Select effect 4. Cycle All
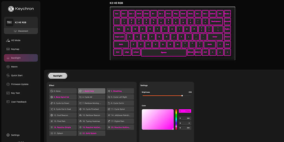This screenshot has height=142, width=284. coord(92,97)
